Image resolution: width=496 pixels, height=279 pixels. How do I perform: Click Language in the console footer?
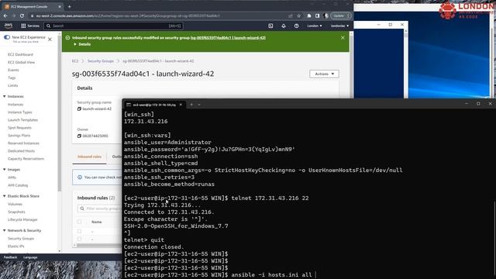click(30, 257)
